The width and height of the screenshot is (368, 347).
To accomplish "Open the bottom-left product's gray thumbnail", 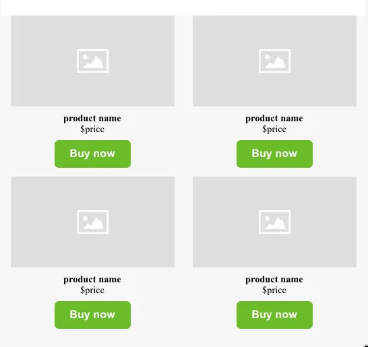I will pyautogui.click(x=92, y=222).
